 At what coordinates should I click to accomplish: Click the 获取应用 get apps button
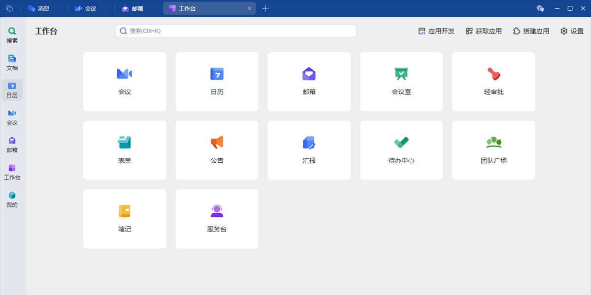(484, 31)
